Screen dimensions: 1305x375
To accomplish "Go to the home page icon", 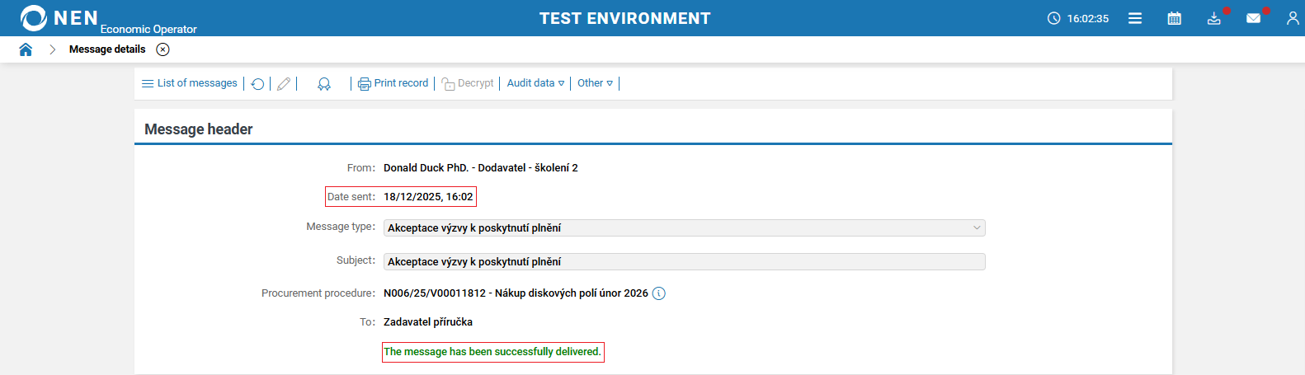I will coord(26,49).
